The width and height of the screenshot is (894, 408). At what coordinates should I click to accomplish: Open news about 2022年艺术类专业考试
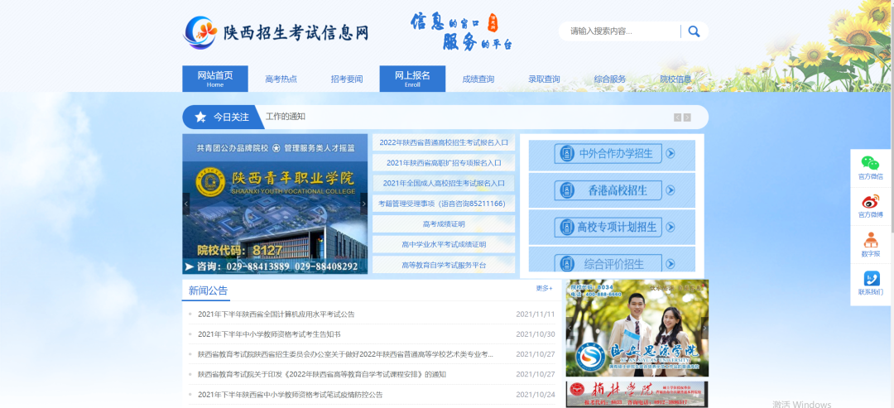click(x=345, y=354)
